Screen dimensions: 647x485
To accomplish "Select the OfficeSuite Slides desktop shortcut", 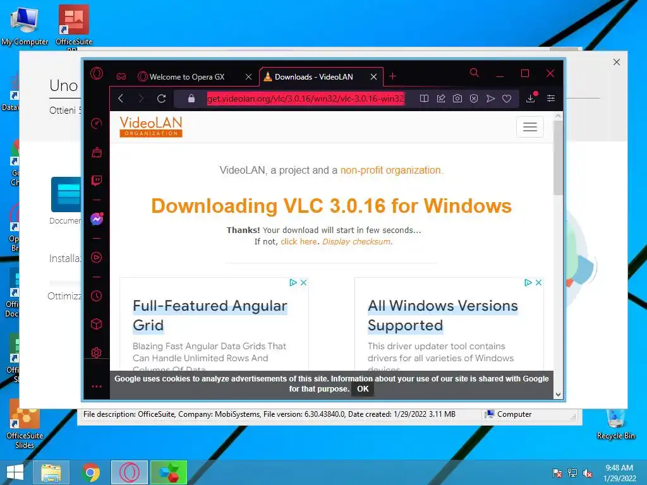I will [25, 425].
